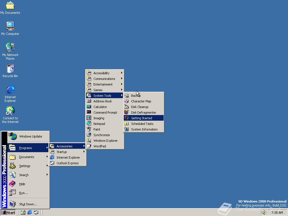Click the Notepad icon
The image size is (288, 216).
(89, 124)
